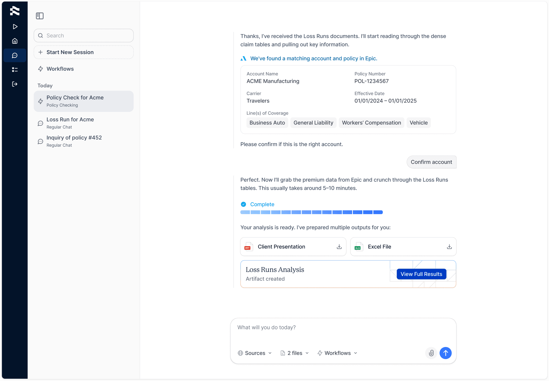Image resolution: width=549 pixels, height=381 pixels.
Task: Click the logout icon in left rail
Action: click(x=15, y=84)
